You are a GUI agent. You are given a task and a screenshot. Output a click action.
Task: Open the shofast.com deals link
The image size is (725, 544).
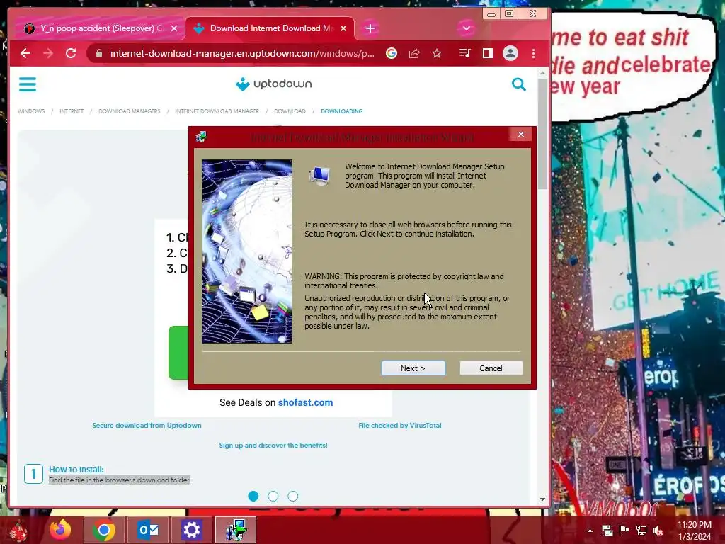click(x=305, y=402)
